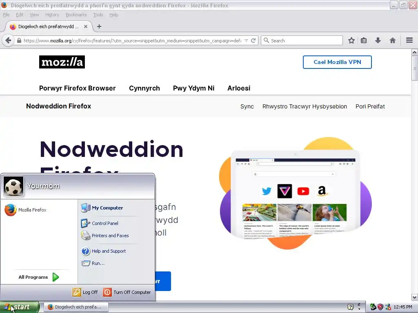
Task: Click the help question tray icon
Action: coord(351,307)
